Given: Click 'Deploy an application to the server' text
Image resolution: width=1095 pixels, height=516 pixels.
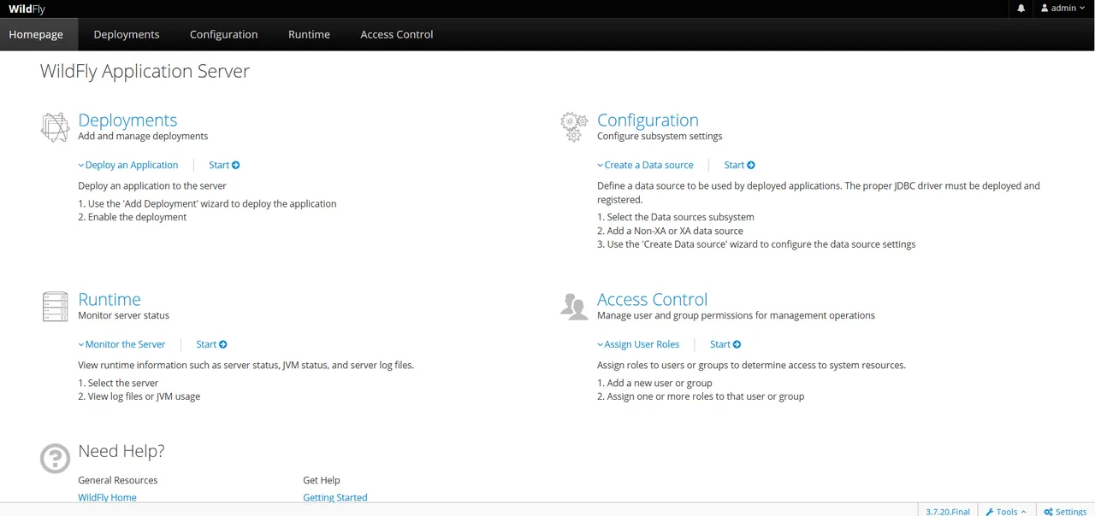Looking at the screenshot, I should [152, 185].
